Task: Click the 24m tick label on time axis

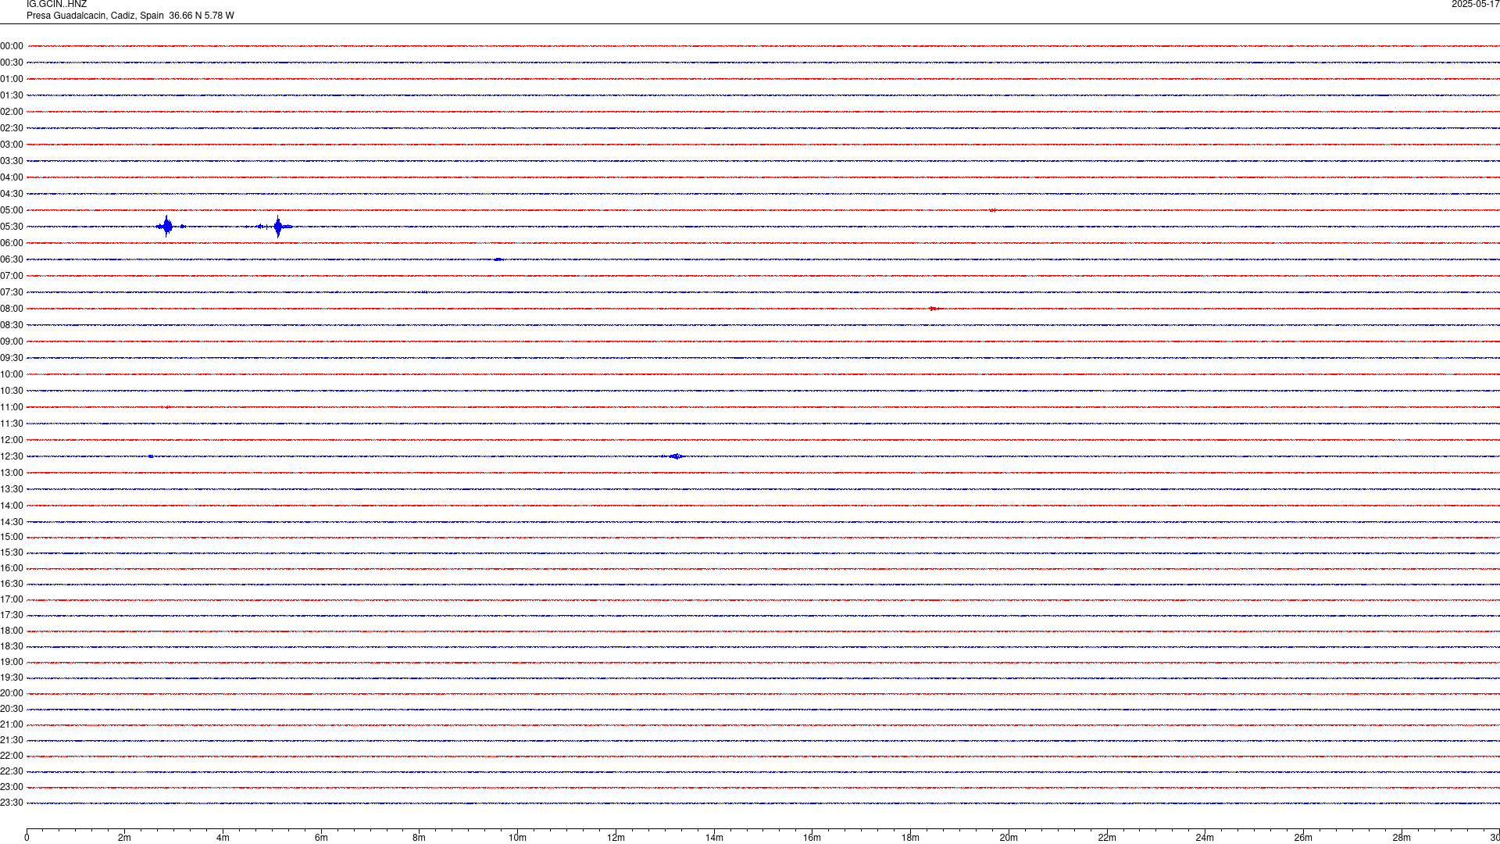Action: pyautogui.click(x=1205, y=838)
